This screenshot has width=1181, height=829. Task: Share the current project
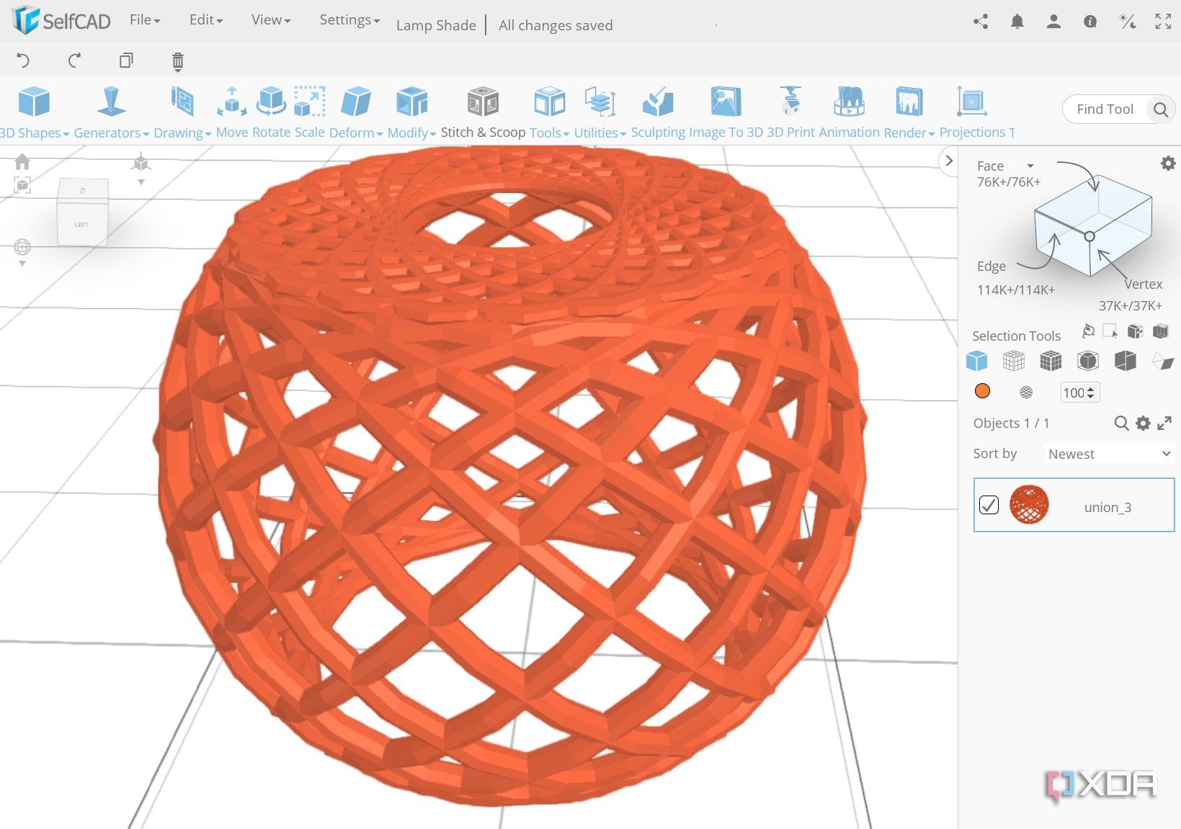pyautogui.click(x=979, y=22)
